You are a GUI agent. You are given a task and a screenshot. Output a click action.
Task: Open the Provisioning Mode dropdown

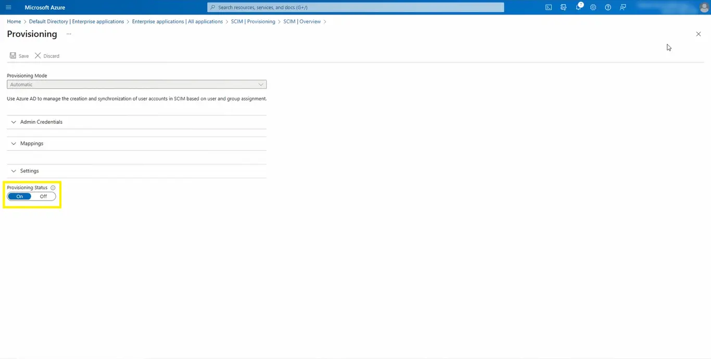click(x=136, y=84)
